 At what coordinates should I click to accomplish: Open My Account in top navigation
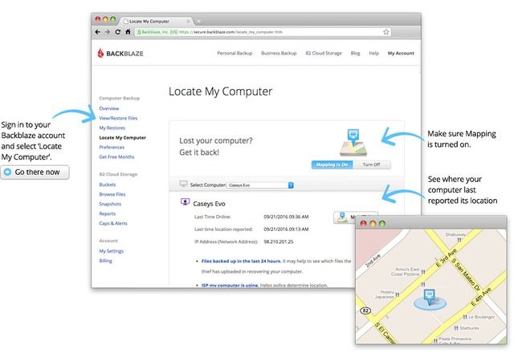point(401,53)
